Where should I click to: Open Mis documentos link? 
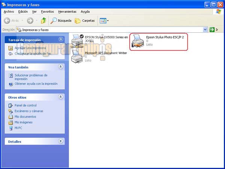pyautogui.click(x=25, y=117)
